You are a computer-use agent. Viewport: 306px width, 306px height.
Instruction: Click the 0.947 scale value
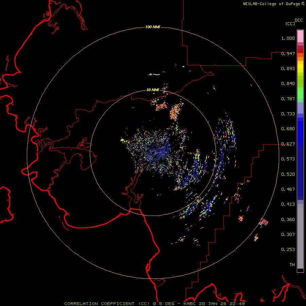(288, 53)
